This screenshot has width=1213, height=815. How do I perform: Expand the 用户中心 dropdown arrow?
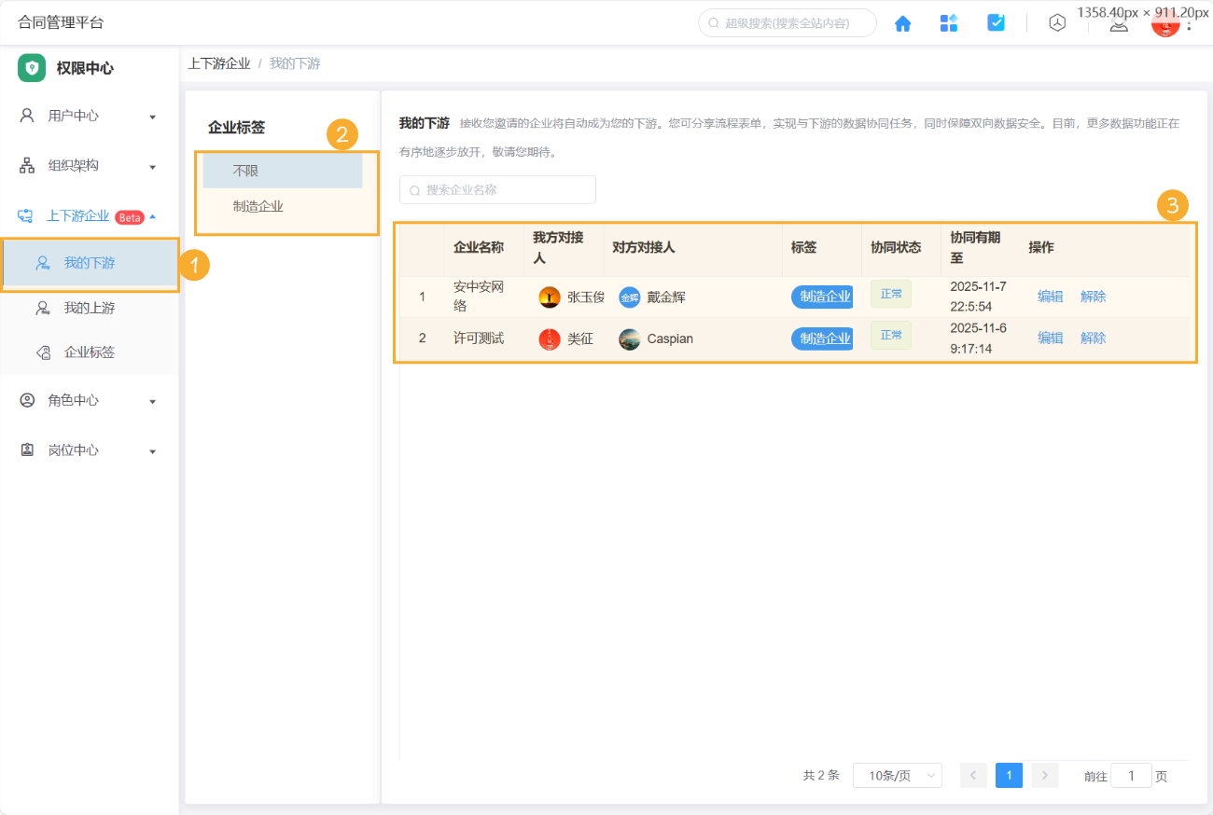point(152,115)
